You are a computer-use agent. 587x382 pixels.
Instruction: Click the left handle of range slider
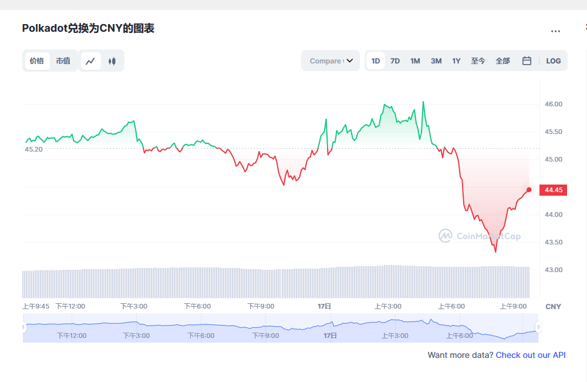23,327
